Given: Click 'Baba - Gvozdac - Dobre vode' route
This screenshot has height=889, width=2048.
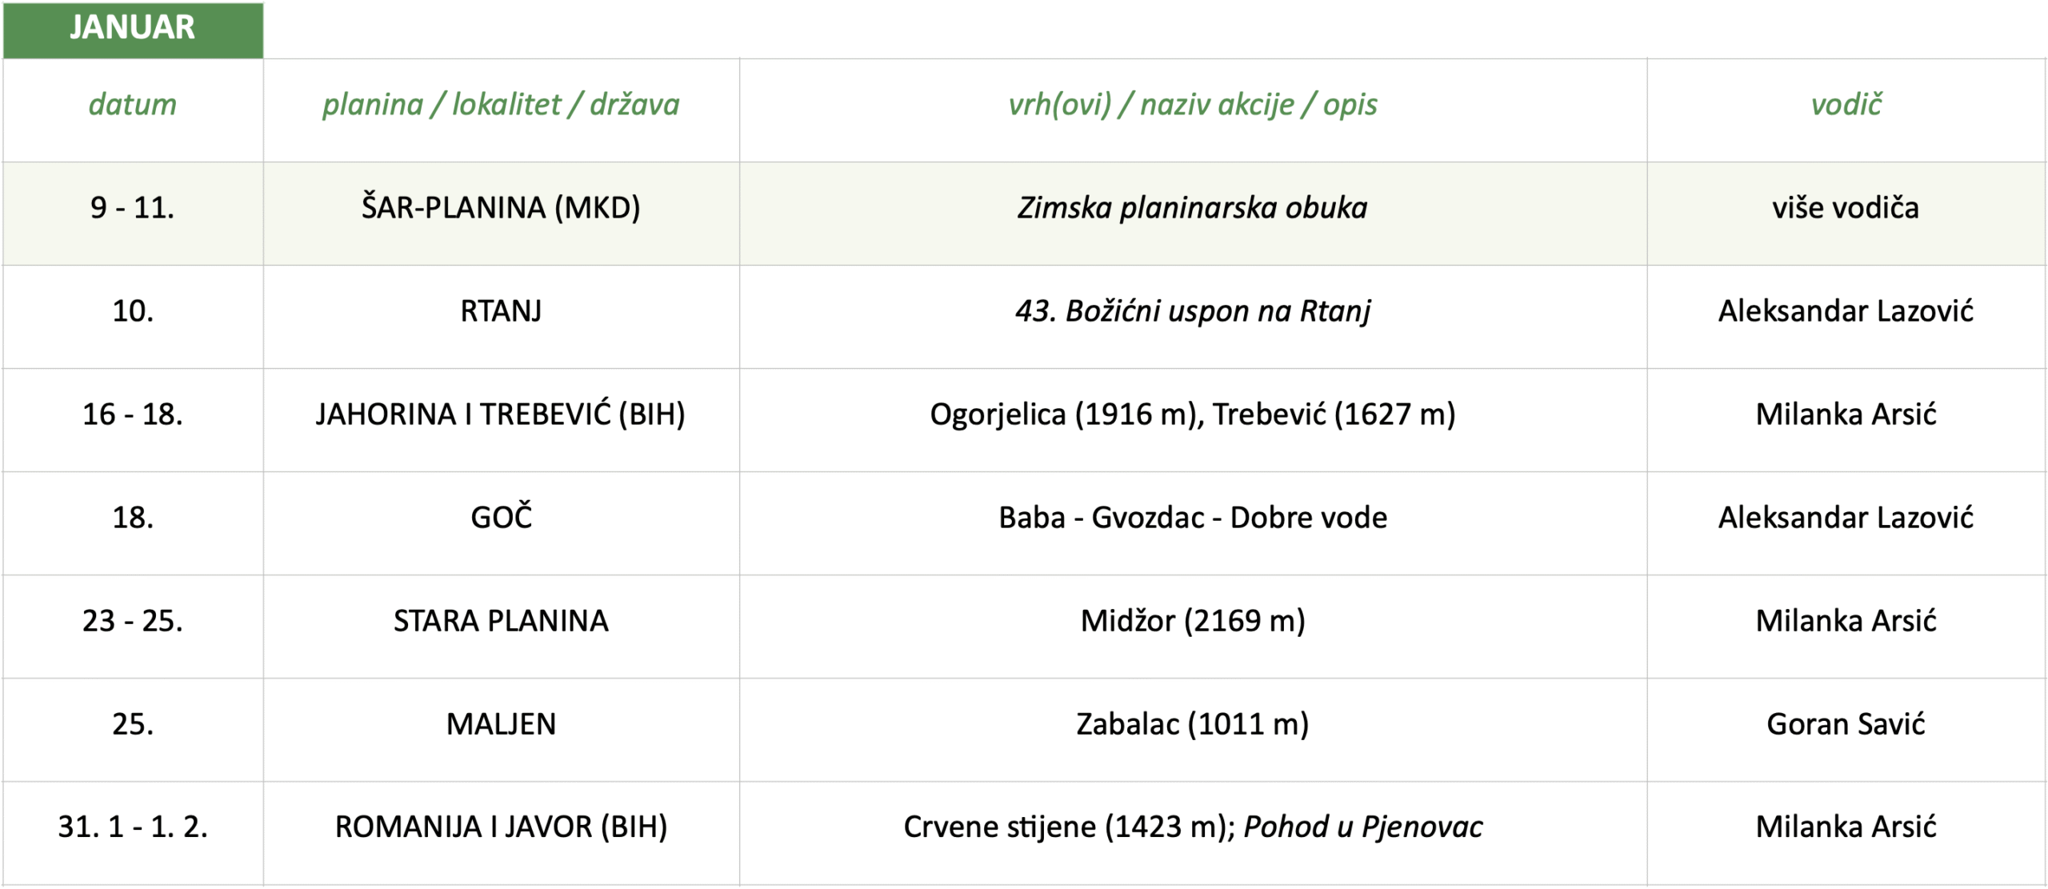Looking at the screenshot, I should tap(1192, 518).
